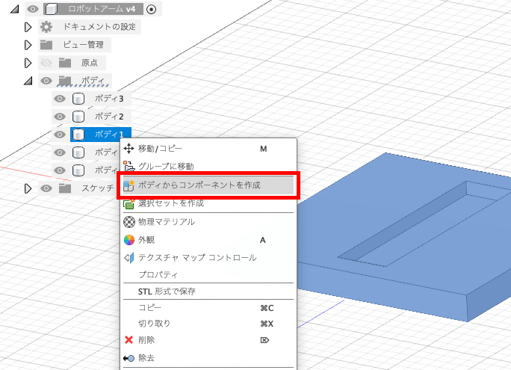Click the 選択セットを作成 icon
511x370 pixels.
(129, 203)
